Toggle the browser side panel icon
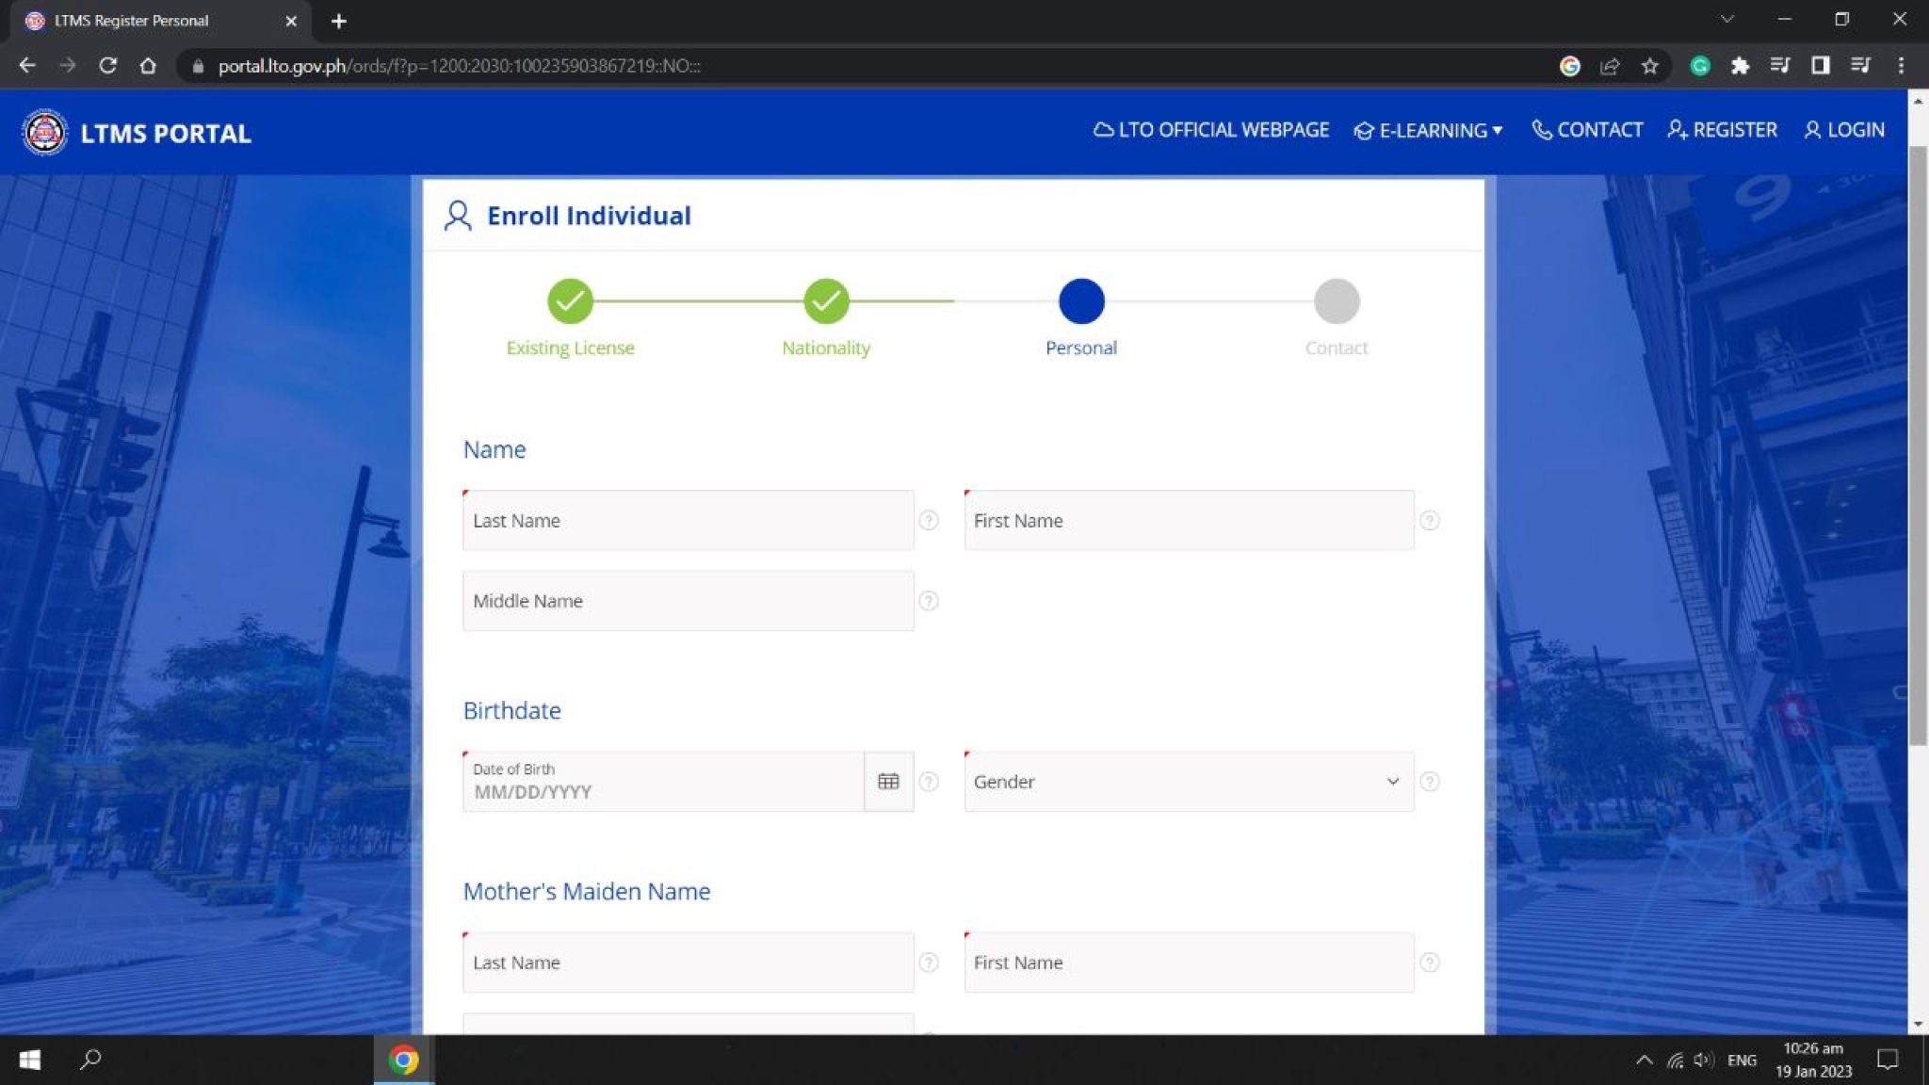The height and width of the screenshot is (1085, 1929). click(x=1820, y=66)
